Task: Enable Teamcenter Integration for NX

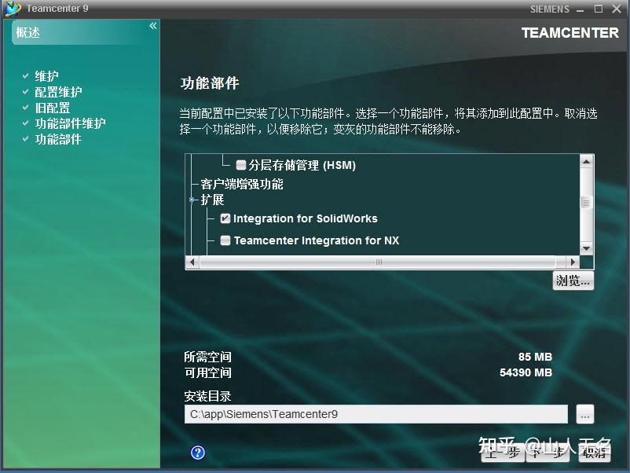Action: (225, 240)
